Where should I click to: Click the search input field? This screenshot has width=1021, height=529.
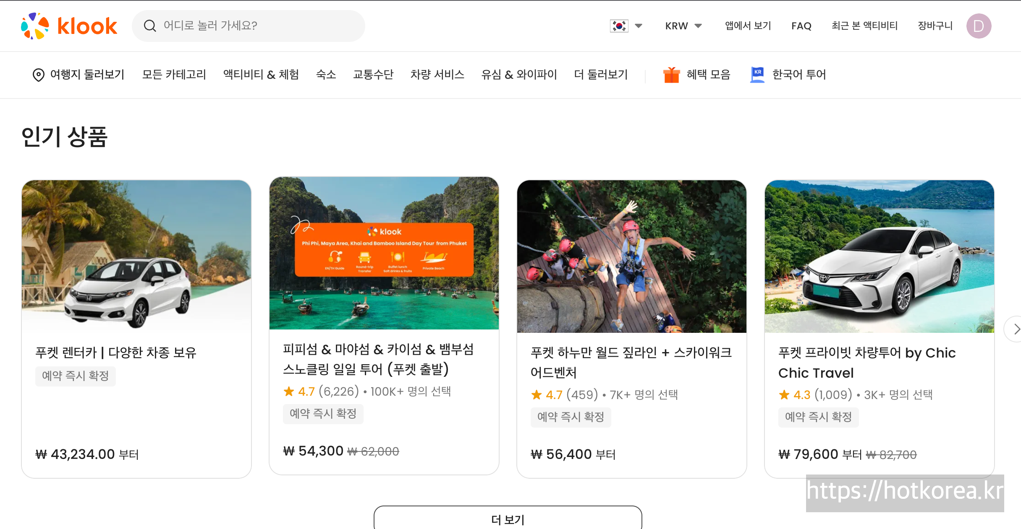coord(260,26)
